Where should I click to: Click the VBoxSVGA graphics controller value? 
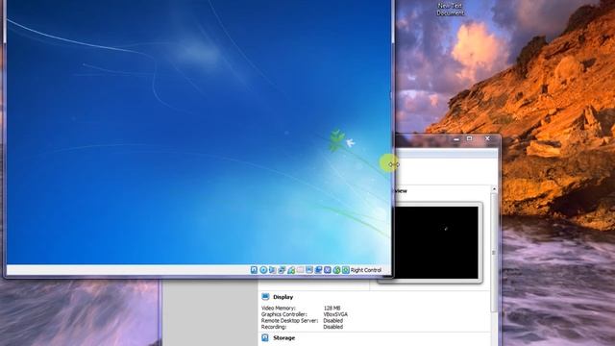coord(335,314)
